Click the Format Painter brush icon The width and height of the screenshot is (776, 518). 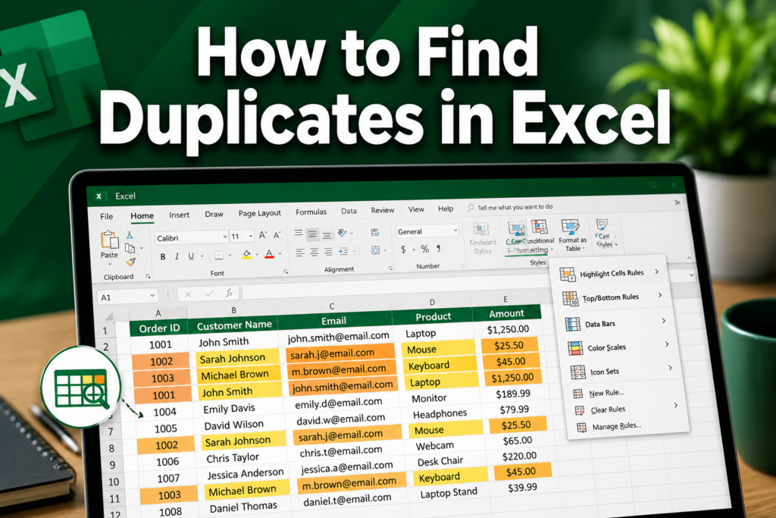pyautogui.click(x=130, y=262)
